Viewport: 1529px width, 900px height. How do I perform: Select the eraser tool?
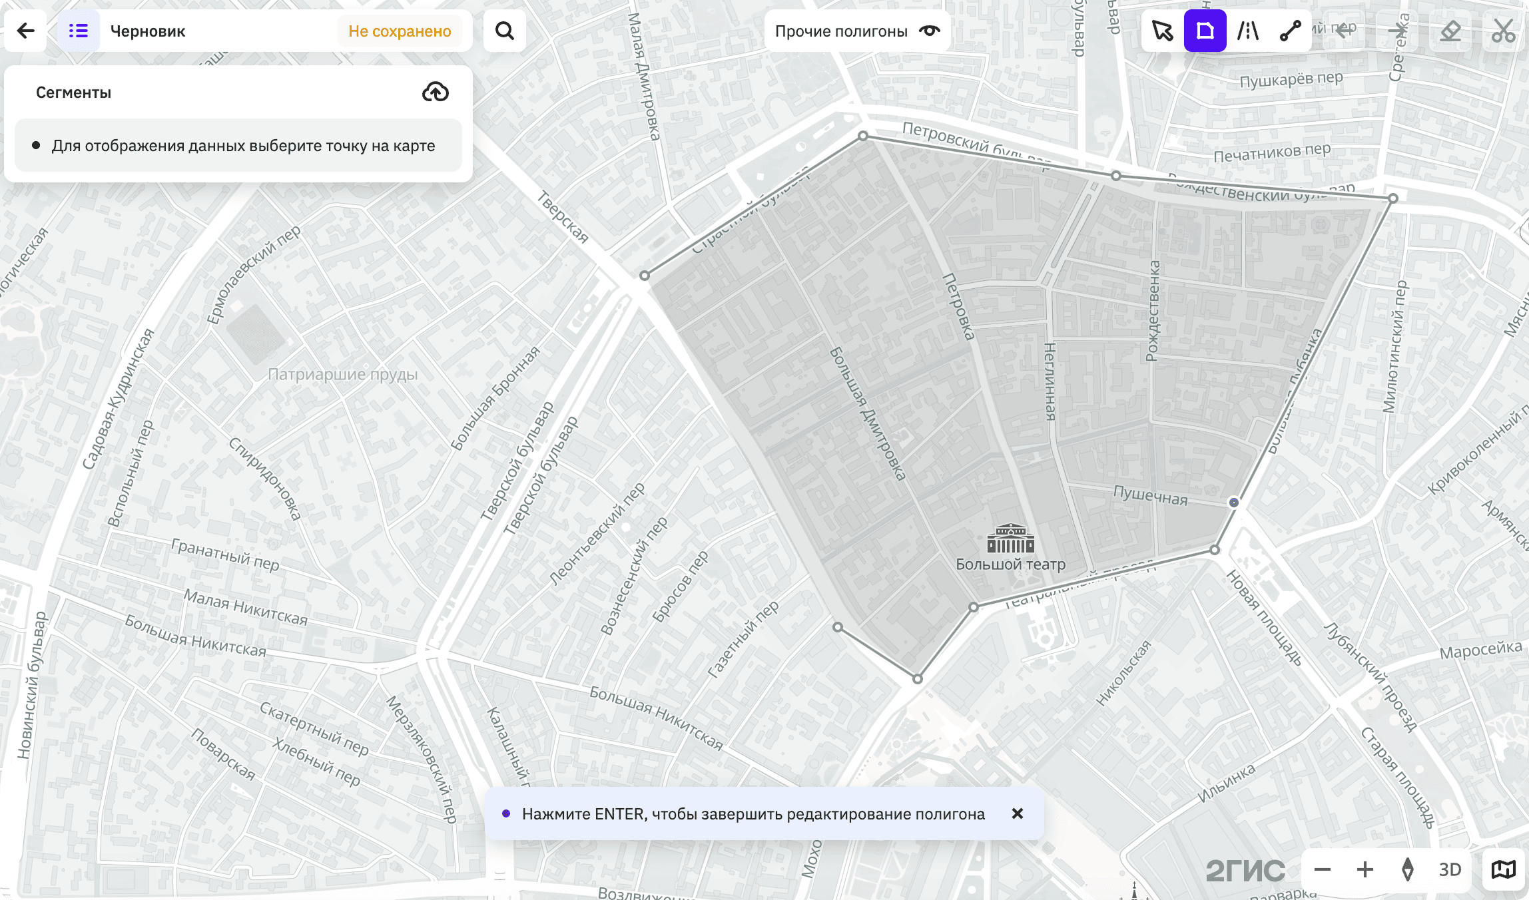coord(1450,31)
